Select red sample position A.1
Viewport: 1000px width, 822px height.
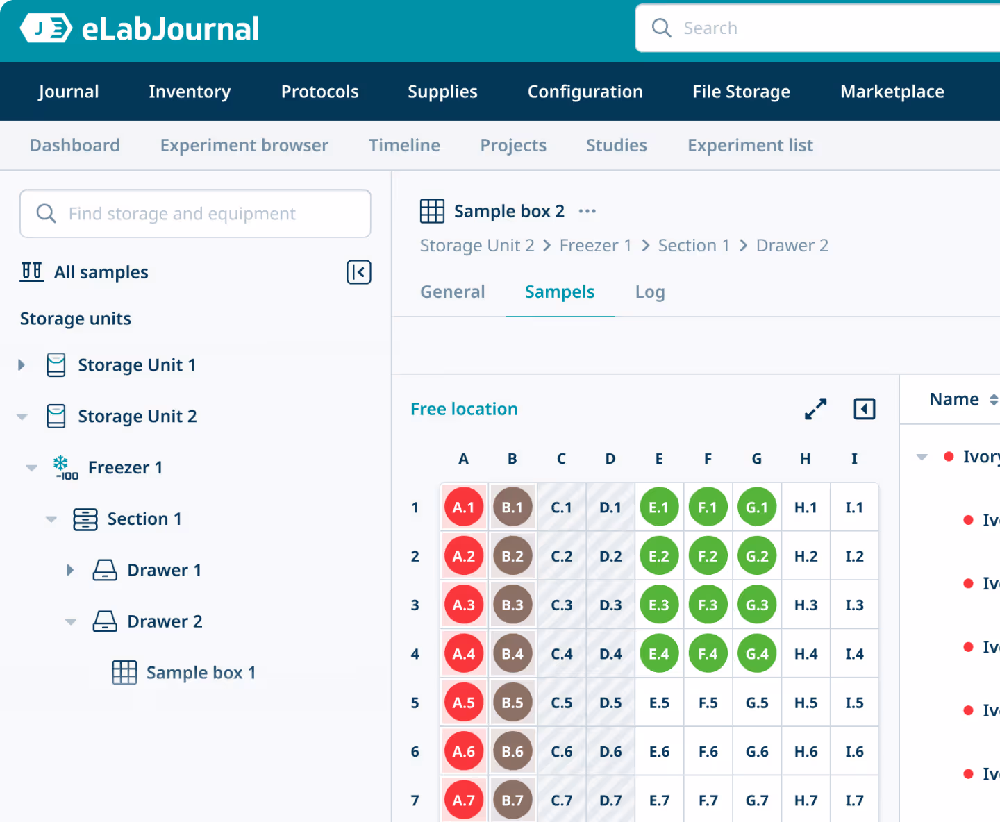tap(464, 508)
